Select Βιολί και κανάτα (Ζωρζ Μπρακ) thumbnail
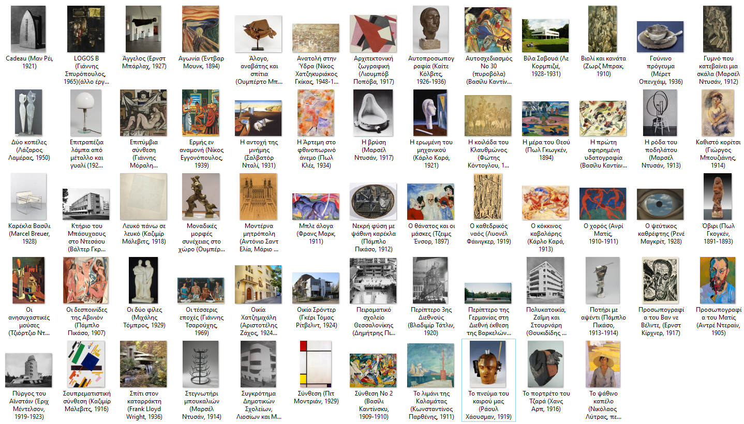 pyautogui.click(x=603, y=29)
